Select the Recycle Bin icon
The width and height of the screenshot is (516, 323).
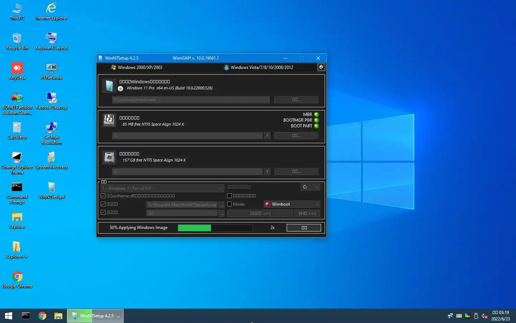(17, 42)
